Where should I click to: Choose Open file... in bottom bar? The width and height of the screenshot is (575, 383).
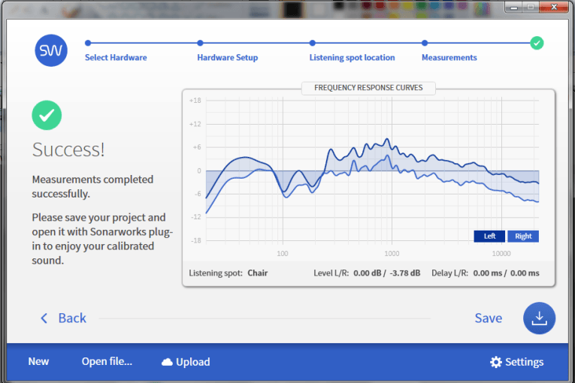click(107, 362)
